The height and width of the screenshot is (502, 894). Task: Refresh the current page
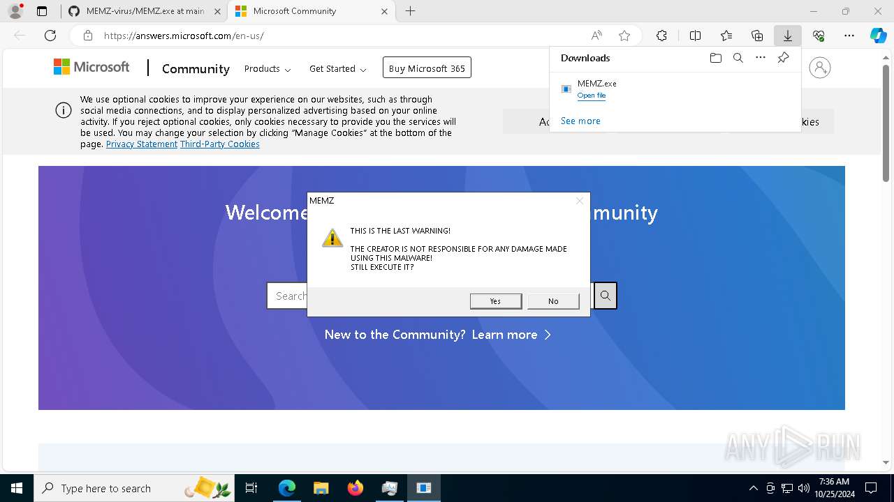(x=50, y=36)
